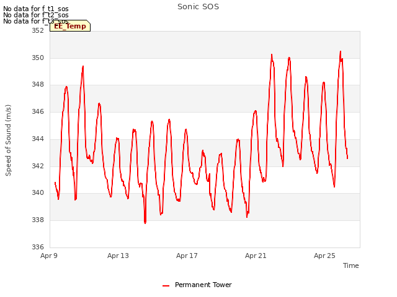Click the 348 y-axis tick label

pyautogui.click(x=38, y=85)
